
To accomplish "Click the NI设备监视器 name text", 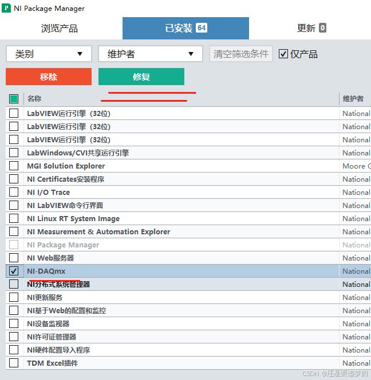I will pos(48,324).
